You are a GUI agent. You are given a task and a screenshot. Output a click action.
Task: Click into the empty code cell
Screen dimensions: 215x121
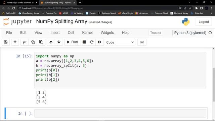tap(120, 113)
